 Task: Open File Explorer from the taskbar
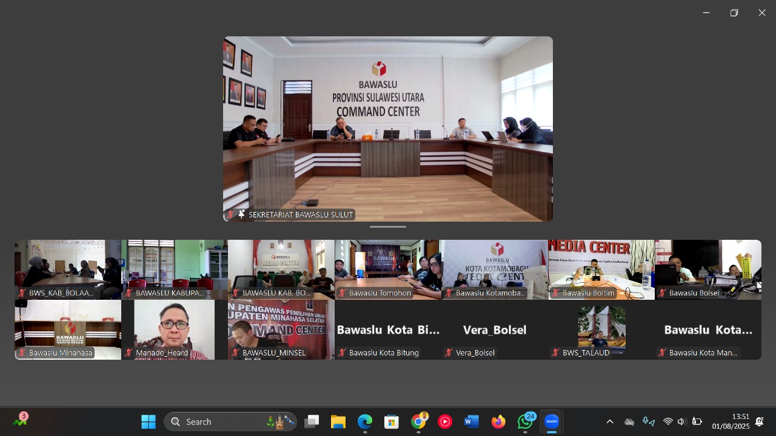(x=338, y=421)
